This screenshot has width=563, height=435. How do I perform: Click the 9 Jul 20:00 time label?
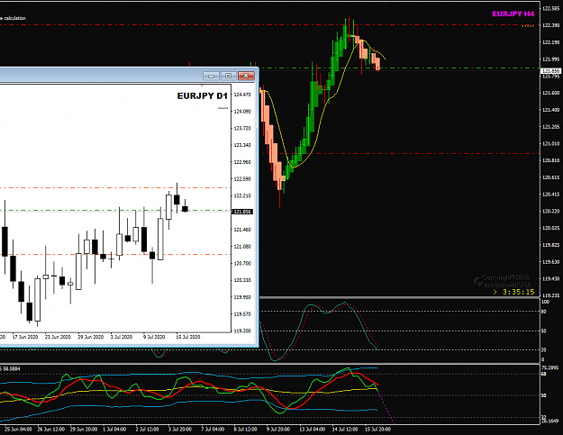[278, 430]
